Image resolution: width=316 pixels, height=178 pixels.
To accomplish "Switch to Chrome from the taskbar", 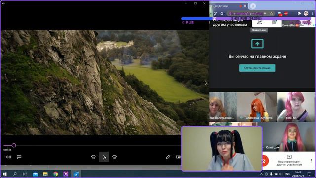I will click(56, 174).
